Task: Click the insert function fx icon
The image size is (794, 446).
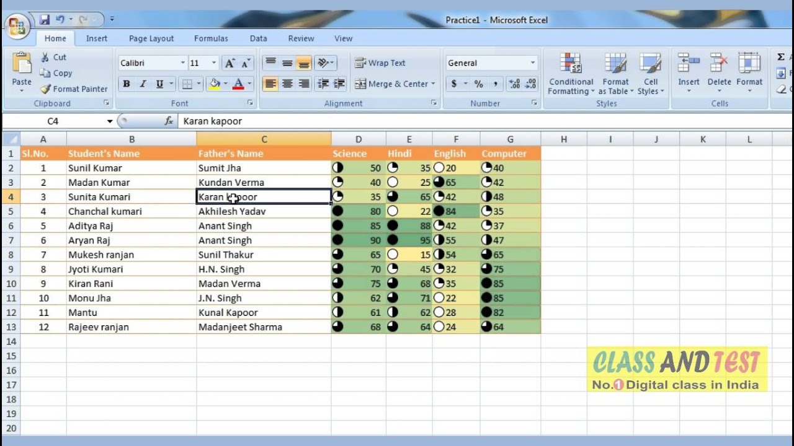Action: point(169,121)
